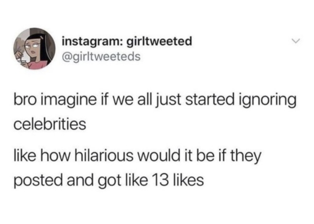The width and height of the screenshot is (314, 224).
Task: Open the 'instagram: girltweeted' display name
Action: click(x=127, y=42)
